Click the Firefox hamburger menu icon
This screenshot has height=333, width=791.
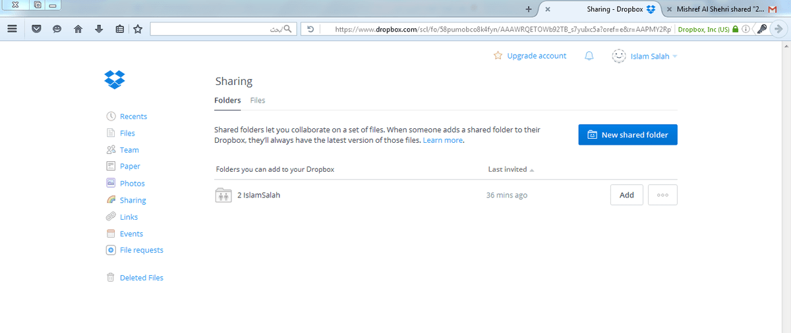(x=12, y=29)
